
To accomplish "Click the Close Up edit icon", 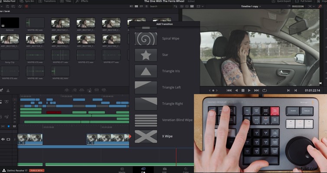I will (89, 90).
